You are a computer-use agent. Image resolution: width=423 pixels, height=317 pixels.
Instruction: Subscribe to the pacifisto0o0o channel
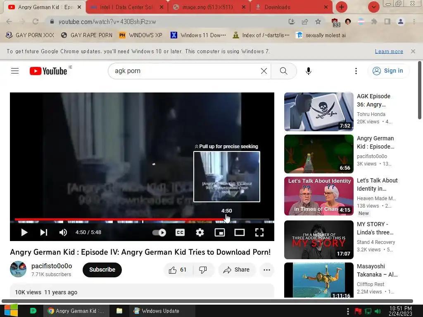click(x=102, y=270)
